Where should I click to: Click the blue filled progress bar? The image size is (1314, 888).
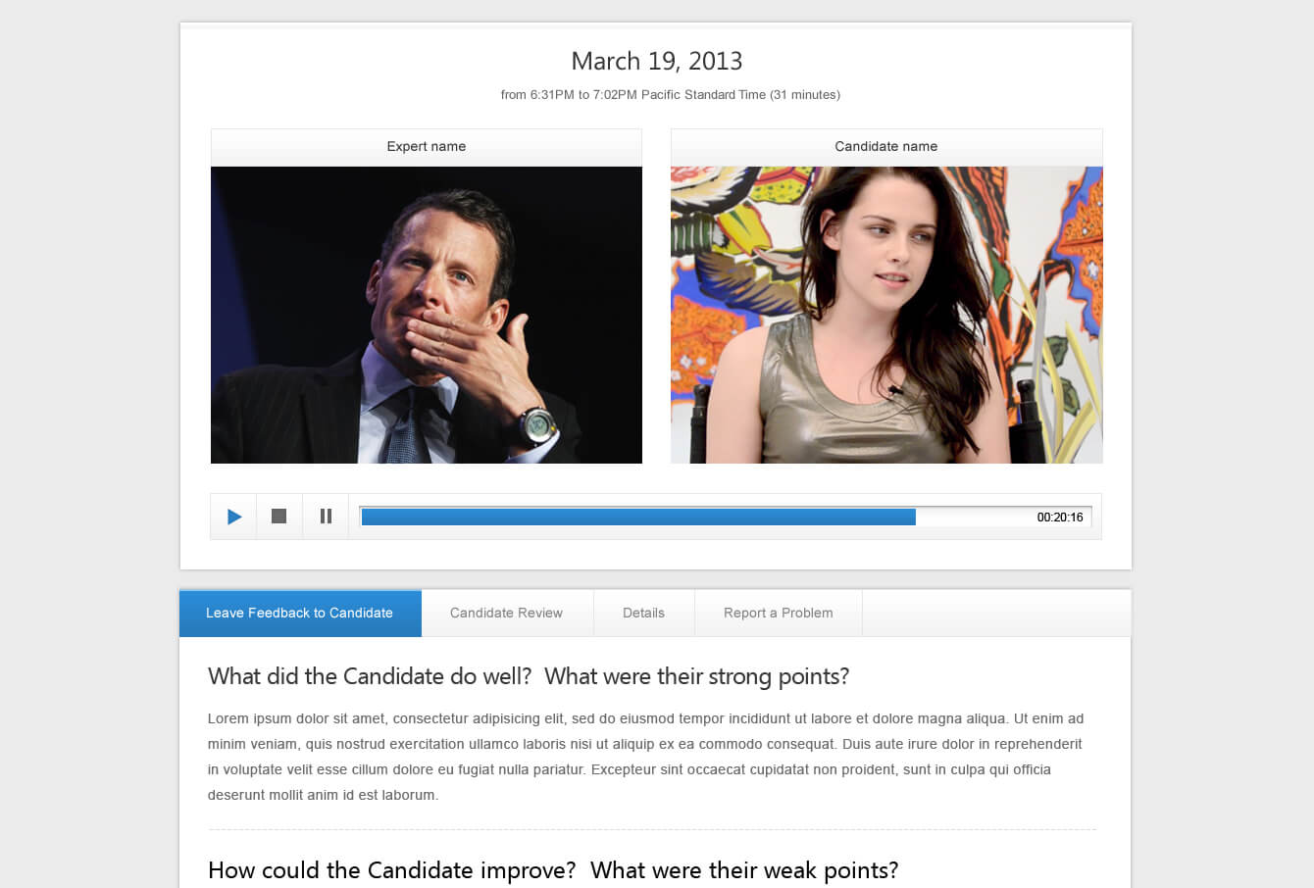pos(638,518)
